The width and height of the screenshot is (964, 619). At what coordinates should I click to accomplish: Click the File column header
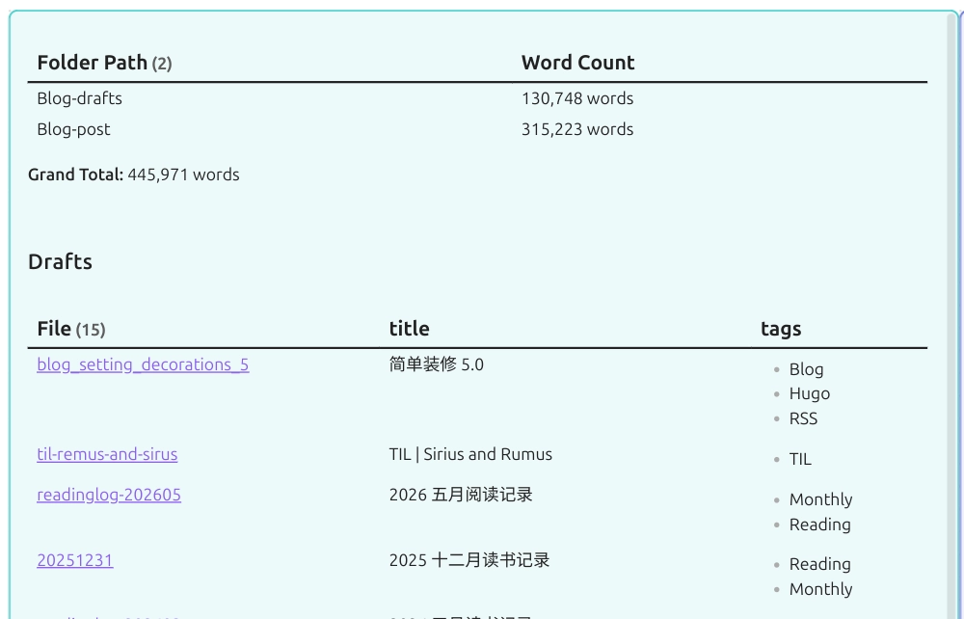71,329
